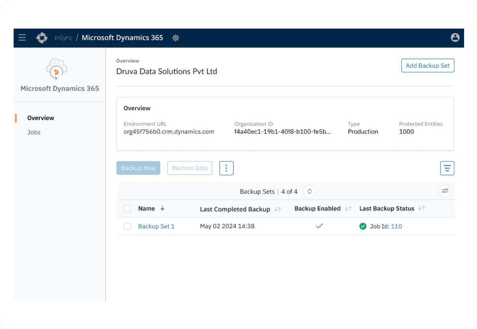The width and height of the screenshot is (477, 329).
Task: Click the Add Backup Set button
Action: pos(428,66)
